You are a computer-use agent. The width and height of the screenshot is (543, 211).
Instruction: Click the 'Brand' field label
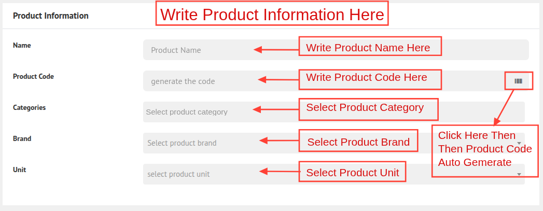[22, 139]
